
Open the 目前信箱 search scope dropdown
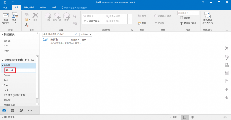click(x=86, y=34)
